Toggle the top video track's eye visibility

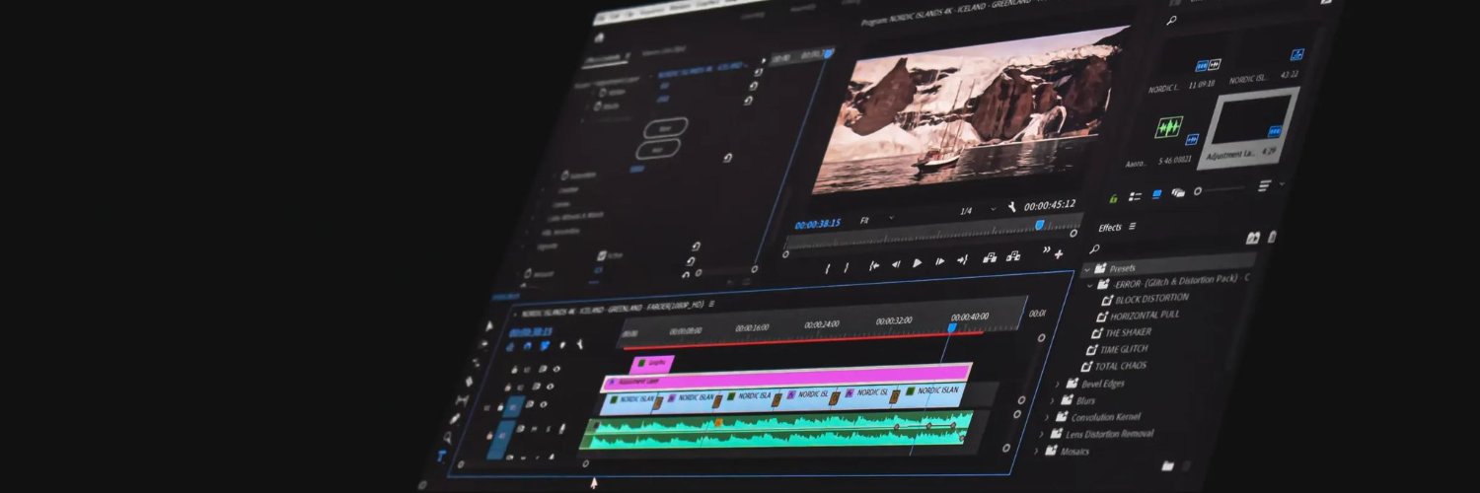pos(556,370)
